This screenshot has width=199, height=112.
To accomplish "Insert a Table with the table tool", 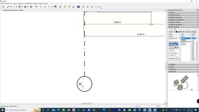I will (55, 7).
